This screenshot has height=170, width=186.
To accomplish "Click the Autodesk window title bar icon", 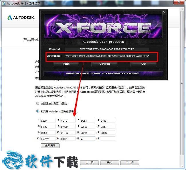I will click(x=4, y=3).
